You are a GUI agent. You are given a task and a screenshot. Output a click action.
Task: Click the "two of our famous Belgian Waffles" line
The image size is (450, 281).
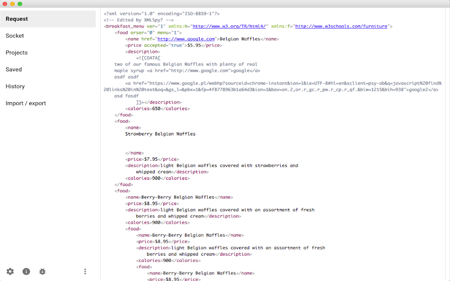186,64
